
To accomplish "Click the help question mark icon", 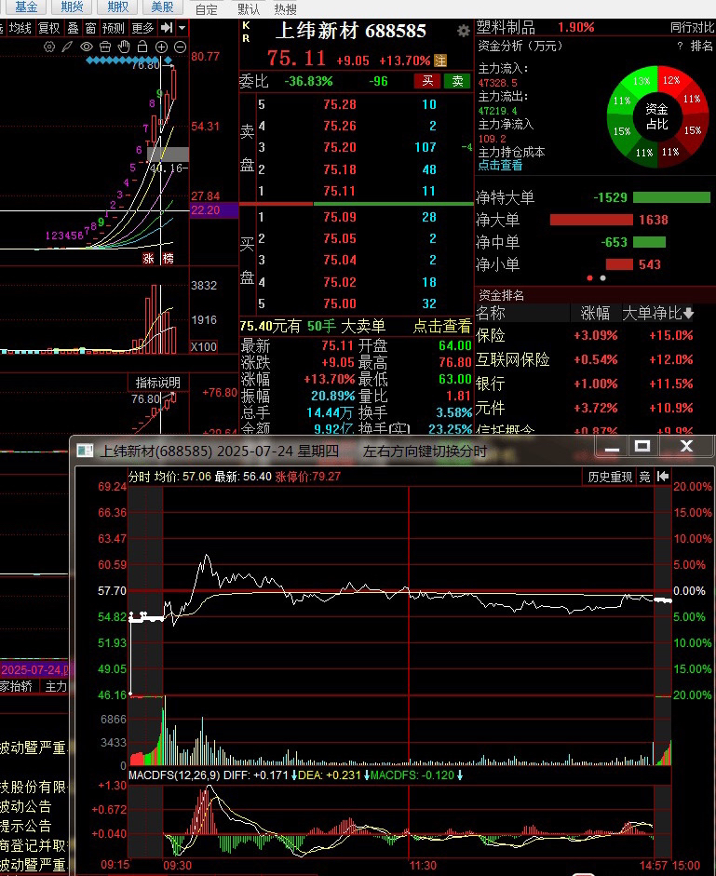I will coord(680,46).
